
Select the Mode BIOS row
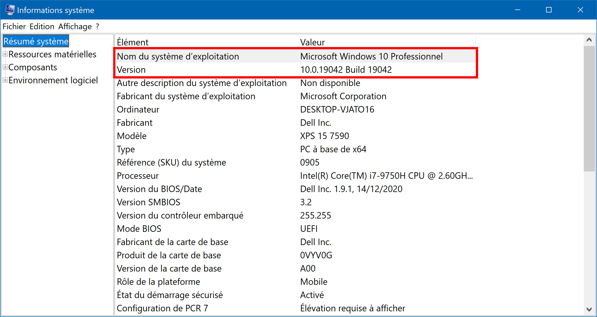click(x=295, y=229)
